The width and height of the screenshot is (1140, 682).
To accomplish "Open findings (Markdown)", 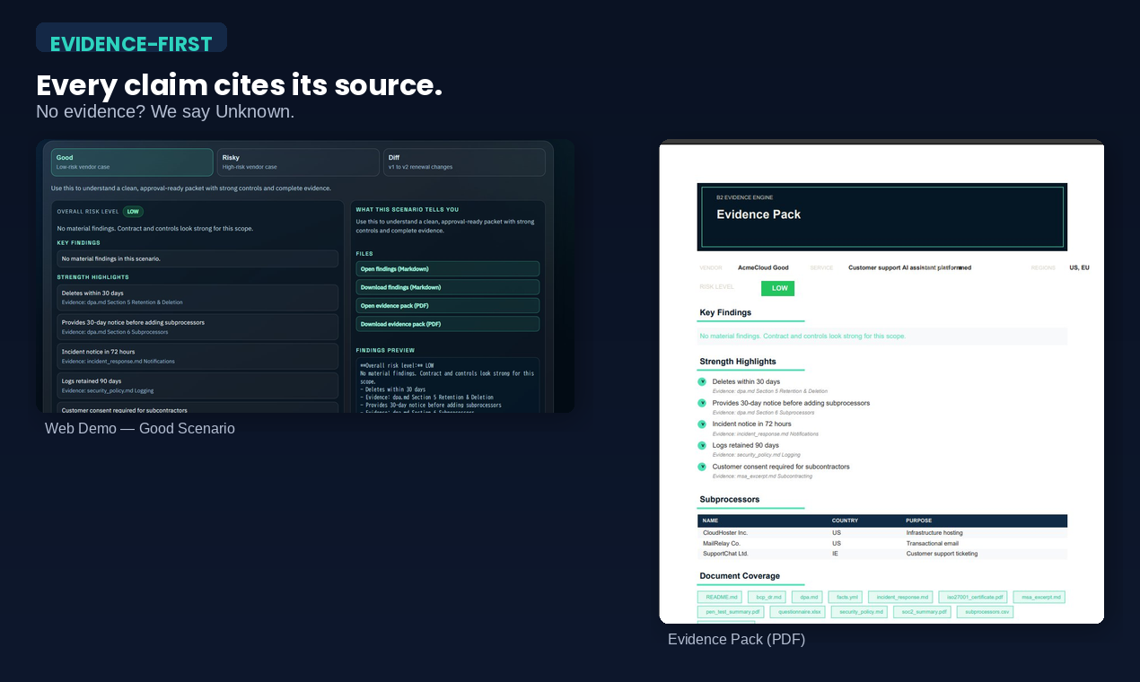I will coord(447,268).
